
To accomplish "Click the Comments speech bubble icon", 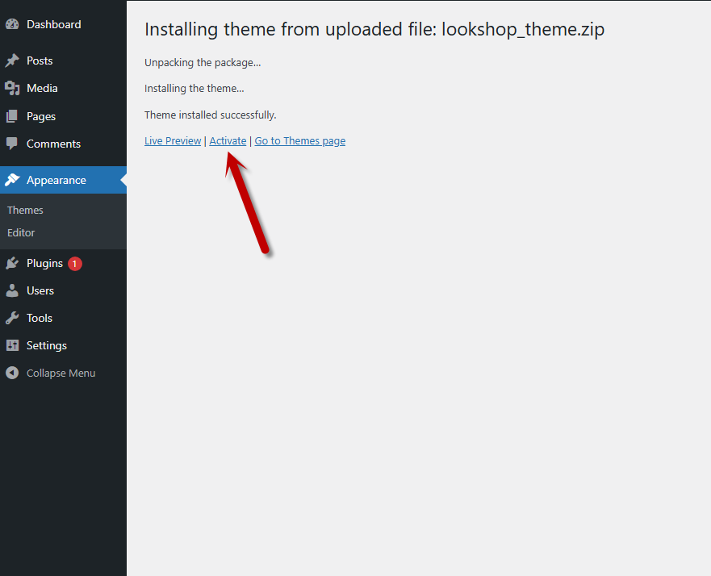I will click(12, 144).
